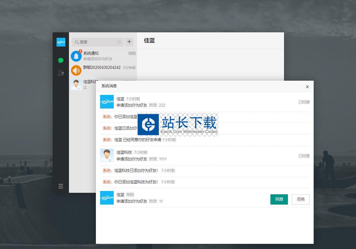Click 佳蓝科技 avatar in system messages
356x249 pixels.
(107, 156)
